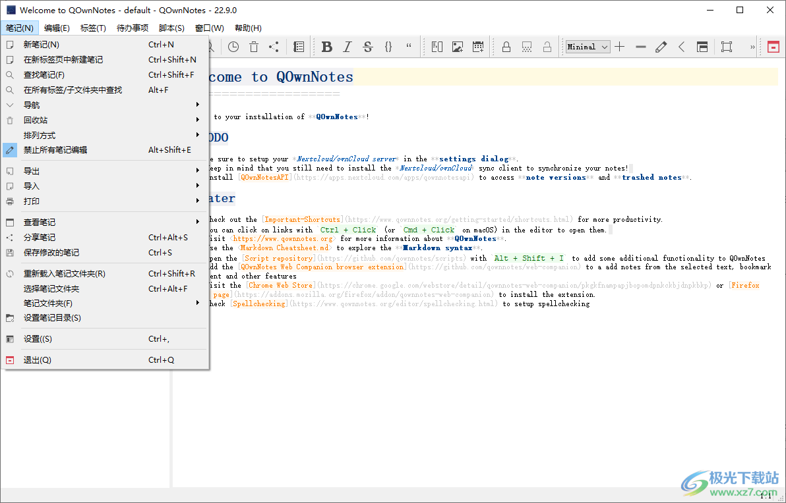This screenshot has height=503, width=786.
Task: Expand hidden toolbar items with the » chevron
Action: click(752, 47)
